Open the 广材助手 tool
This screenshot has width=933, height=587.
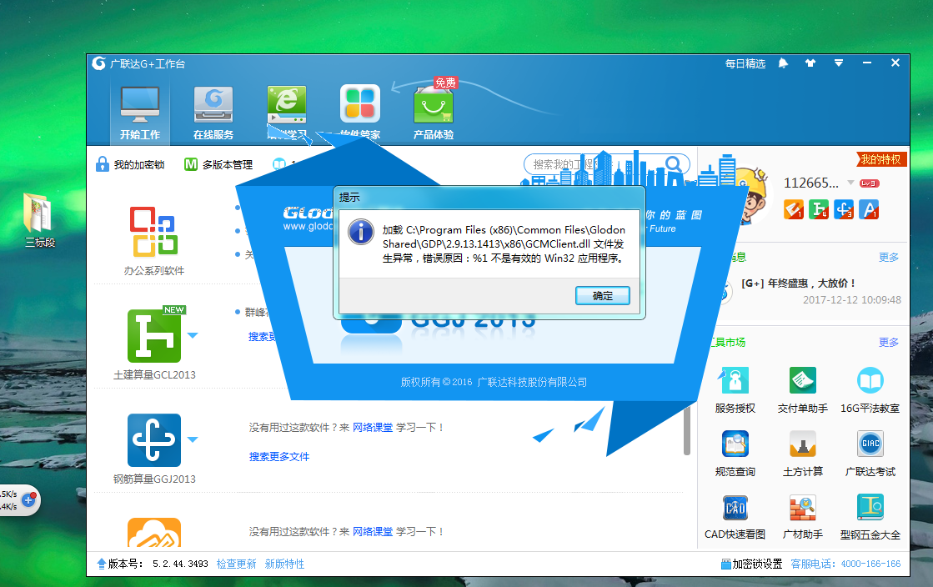803,517
